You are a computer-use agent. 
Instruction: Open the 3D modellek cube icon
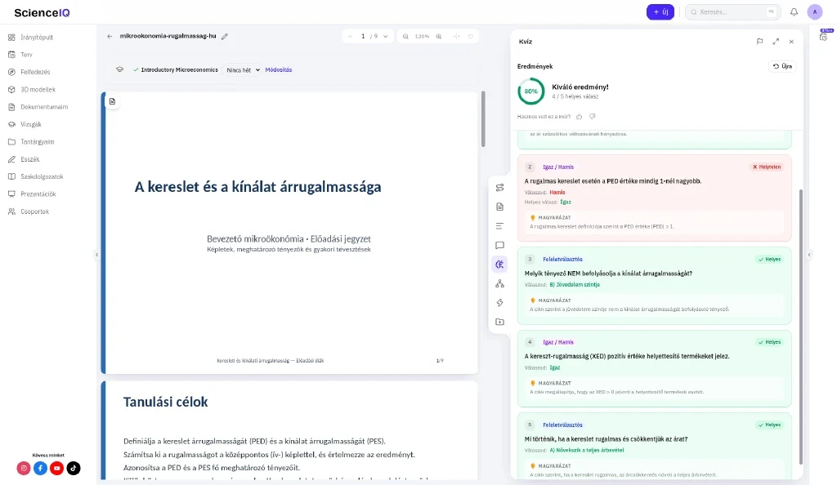11,90
